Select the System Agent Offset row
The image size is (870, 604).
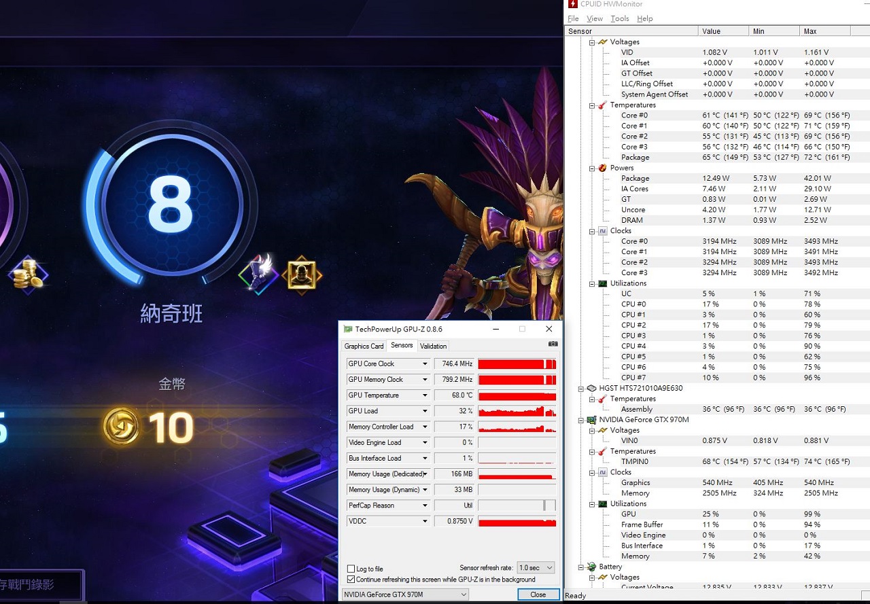tap(717, 94)
